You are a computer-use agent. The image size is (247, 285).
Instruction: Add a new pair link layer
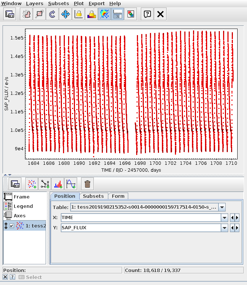45,184
